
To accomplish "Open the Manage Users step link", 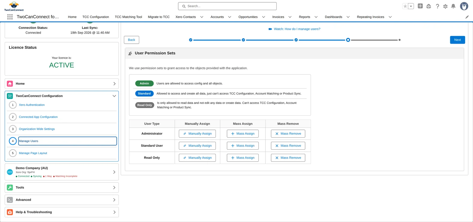I will (x=67, y=141).
